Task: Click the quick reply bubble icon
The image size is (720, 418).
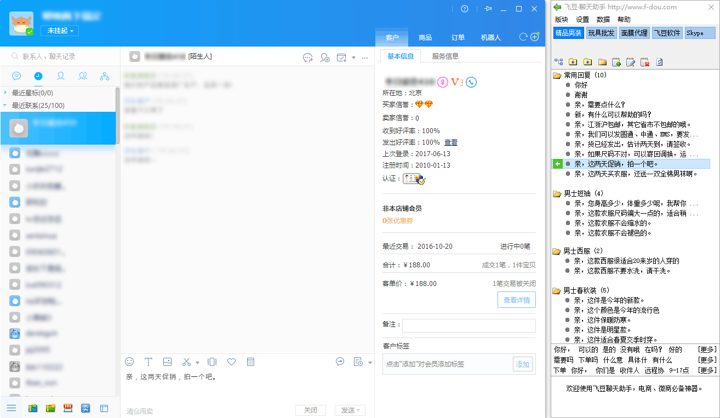Action: click(x=340, y=362)
